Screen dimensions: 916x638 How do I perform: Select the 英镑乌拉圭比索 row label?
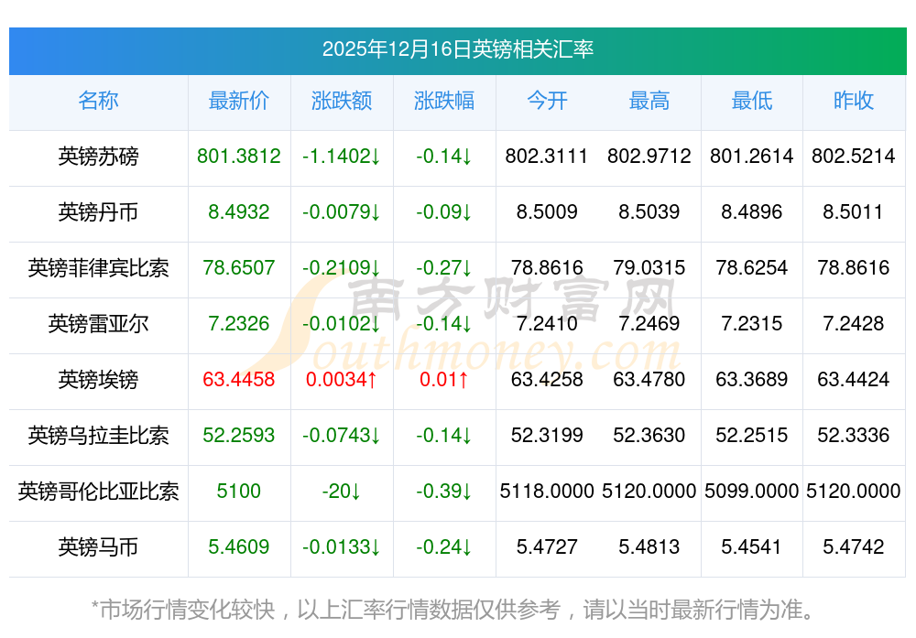pyautogui.click(x=98, y=436)
